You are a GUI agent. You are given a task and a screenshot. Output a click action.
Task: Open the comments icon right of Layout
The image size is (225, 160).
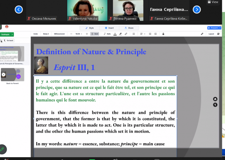[218, 34]
